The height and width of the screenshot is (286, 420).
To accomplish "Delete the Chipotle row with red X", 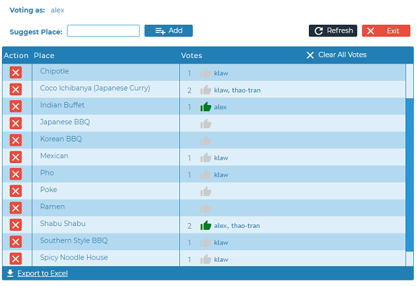I will point(16,73).
